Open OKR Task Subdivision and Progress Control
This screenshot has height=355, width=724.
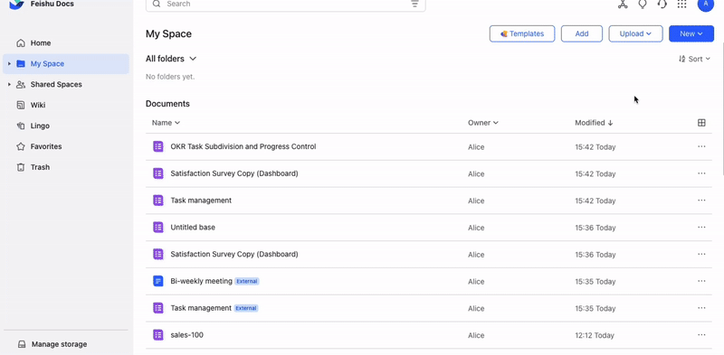coord(243,146)
